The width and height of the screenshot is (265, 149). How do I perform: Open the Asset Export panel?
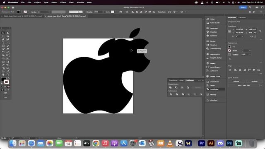click(214, 67)
